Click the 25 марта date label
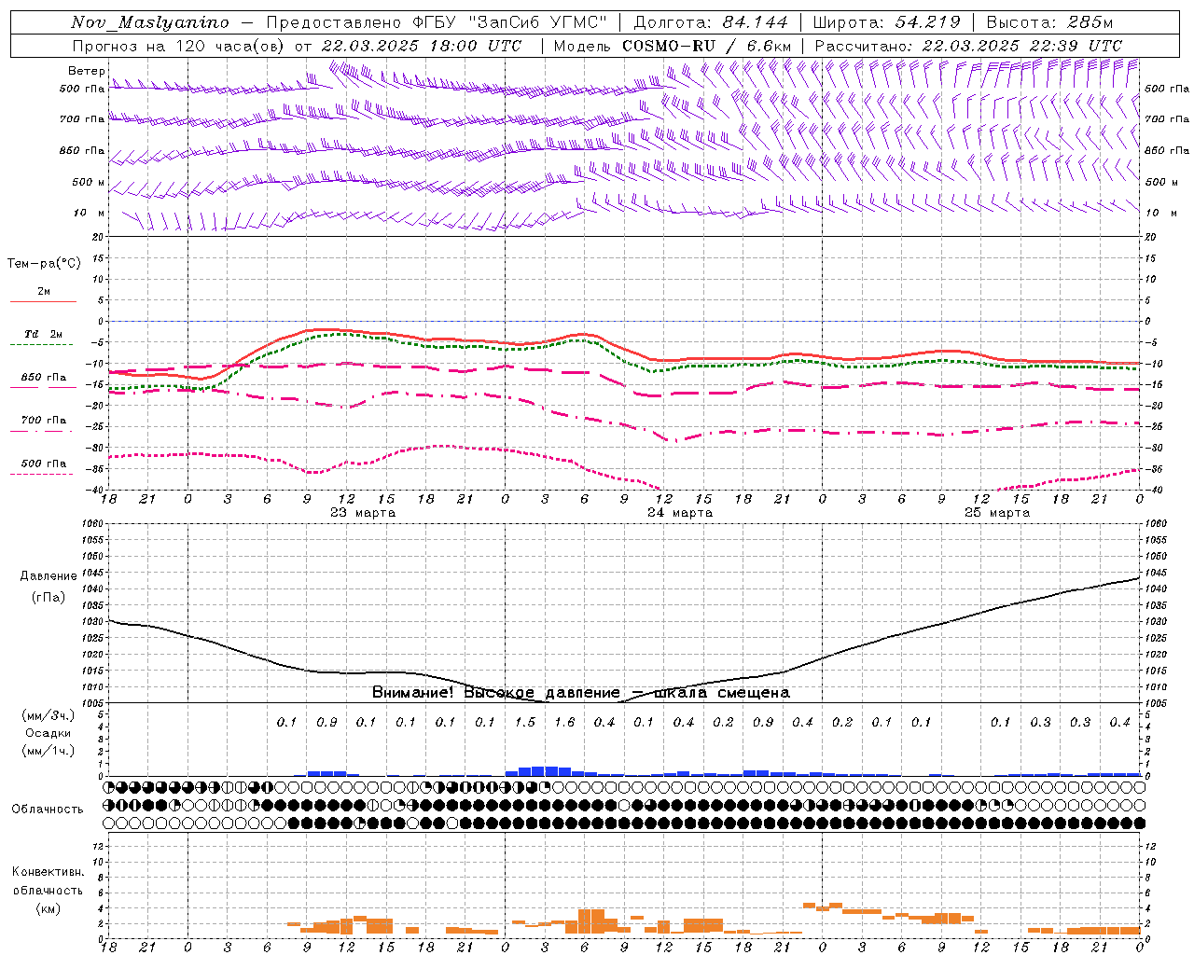This screenshot has width=1194, height=955. tap(997, 513)
